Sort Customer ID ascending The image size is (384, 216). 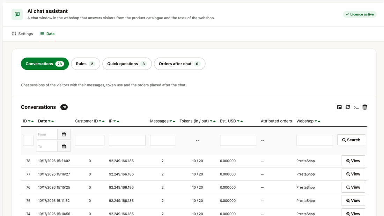click(103, 121)
